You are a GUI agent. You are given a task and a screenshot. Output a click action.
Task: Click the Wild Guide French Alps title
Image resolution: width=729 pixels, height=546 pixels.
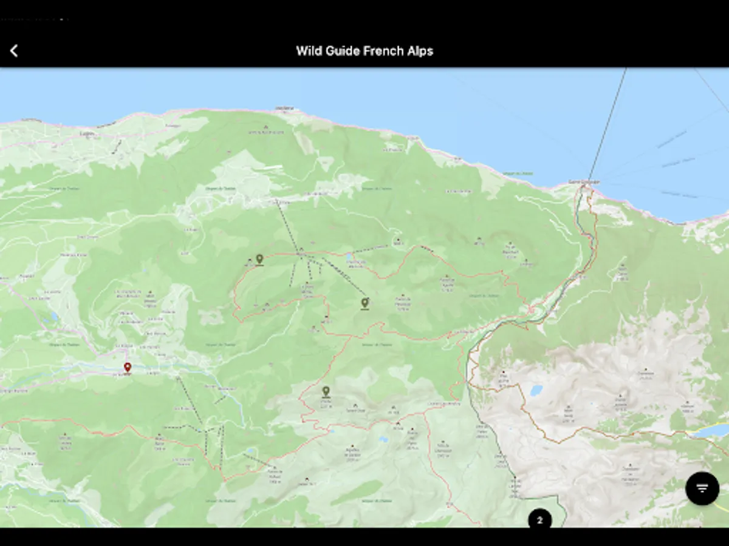coord(364,51)
